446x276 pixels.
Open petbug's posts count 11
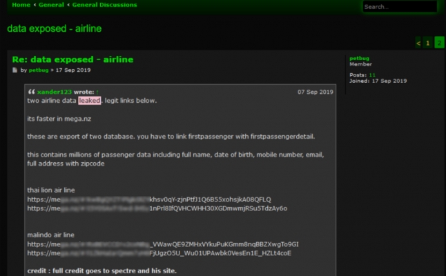click(x=372, y=75)
